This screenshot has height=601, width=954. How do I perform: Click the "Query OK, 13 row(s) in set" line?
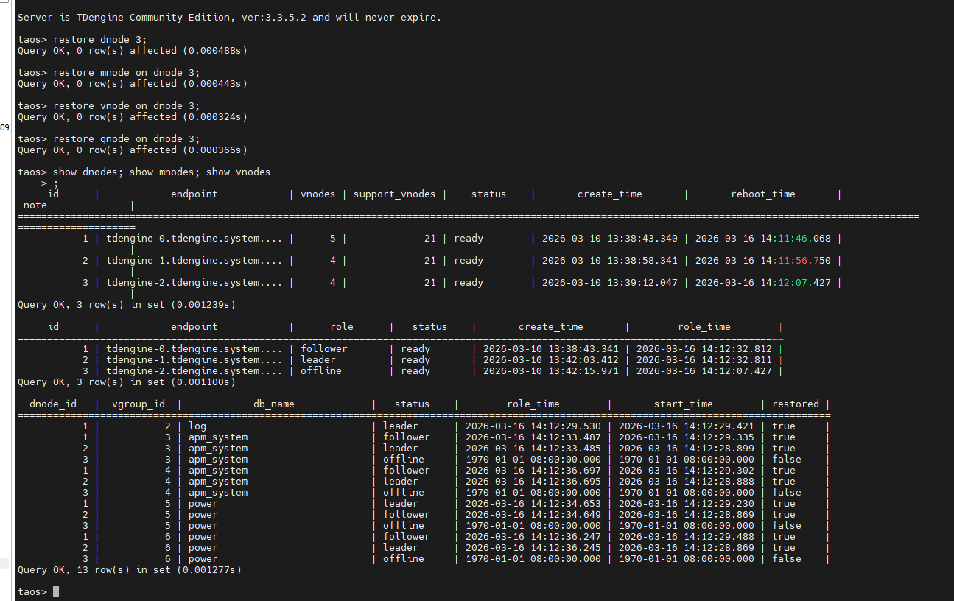pyautogui.click(x=129, y=570)
